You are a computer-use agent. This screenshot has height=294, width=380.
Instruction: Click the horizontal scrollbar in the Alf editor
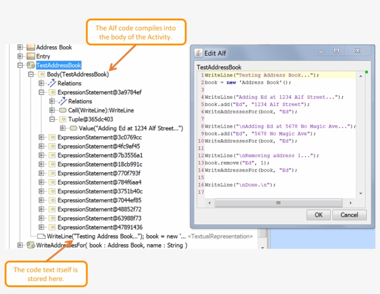coord(278,203)
